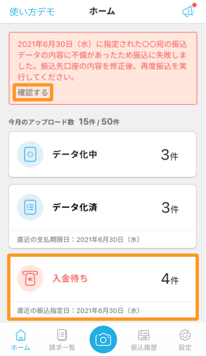Open the invoice list document icon

[x=62, y=335]
